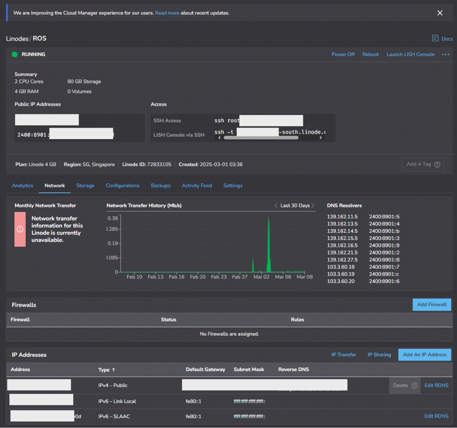Switch to the Analytics tab
This screenshot has width=457, height=428.
23,185
